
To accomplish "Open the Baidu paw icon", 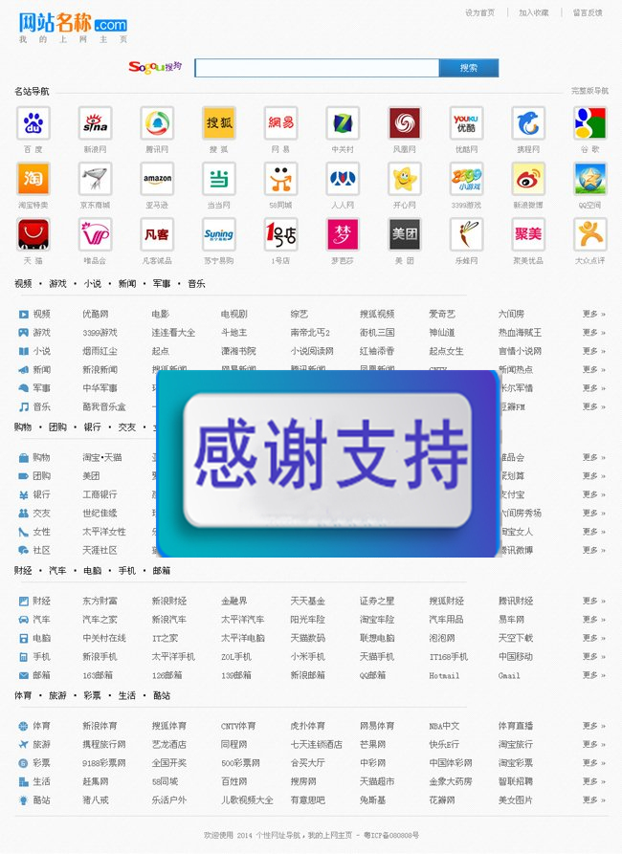I will 33,123.
